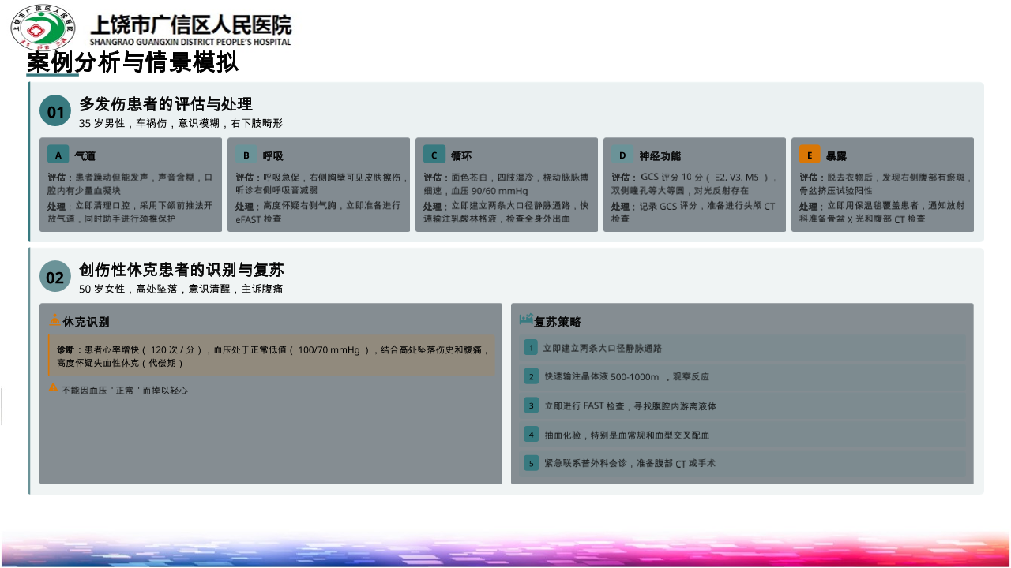Click the hospital logo emblem
Screen dimensions: 1011x568
pyautogui.click(x=43, y=28)
